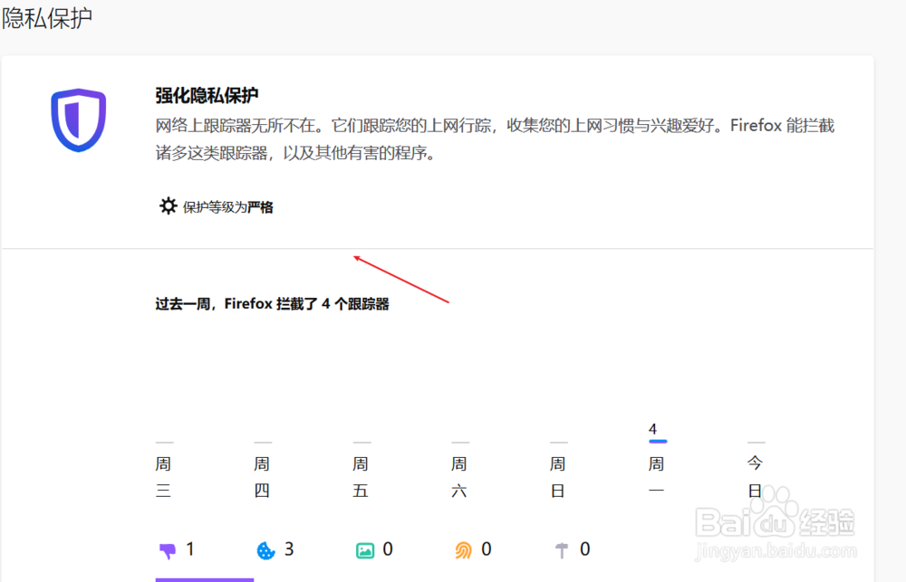Click the 隐私保护 page heading
Image resolution: width=906 pixels, height=582 pixels.
pos(48,16)
